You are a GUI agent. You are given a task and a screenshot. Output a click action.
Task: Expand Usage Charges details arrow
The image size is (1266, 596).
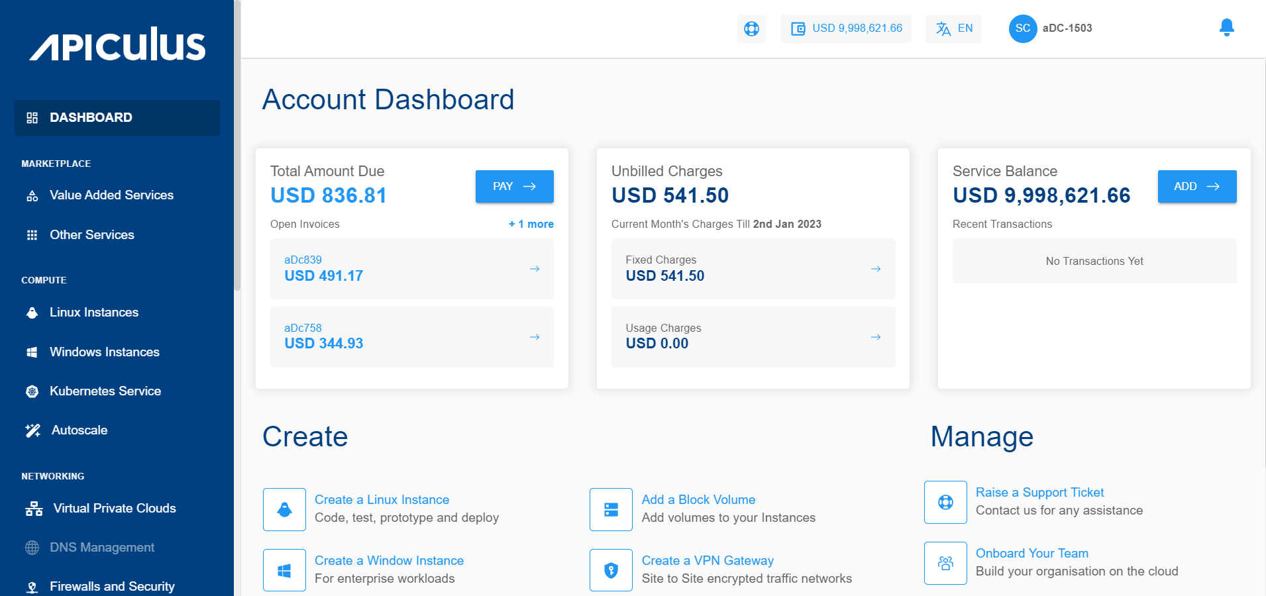[x=876, y=337]
